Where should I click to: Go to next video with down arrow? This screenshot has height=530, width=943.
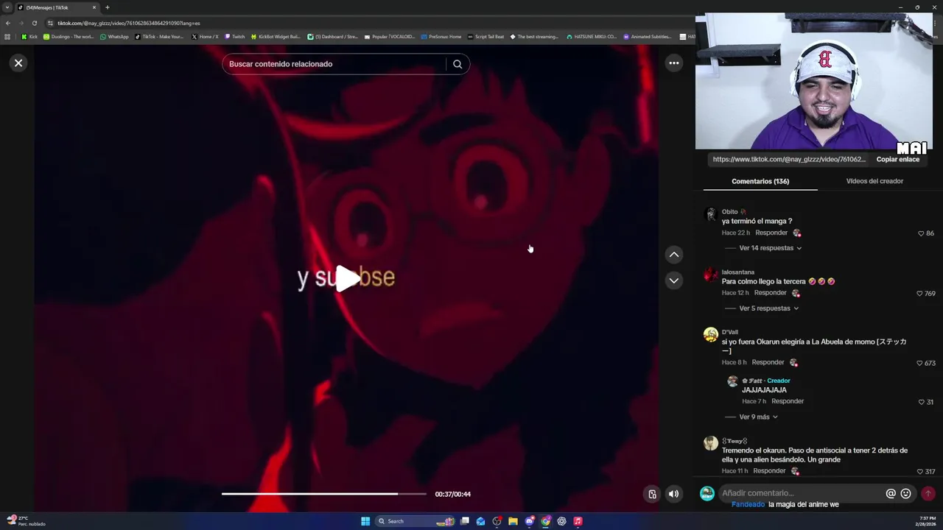click(674, 280)
